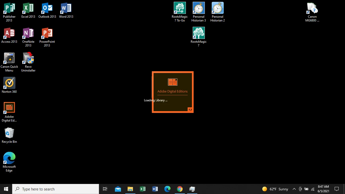The width and height of the screenshot is (345, 194).
Task: Select the Access 2013 desktop icon
Action: point(9,35)
